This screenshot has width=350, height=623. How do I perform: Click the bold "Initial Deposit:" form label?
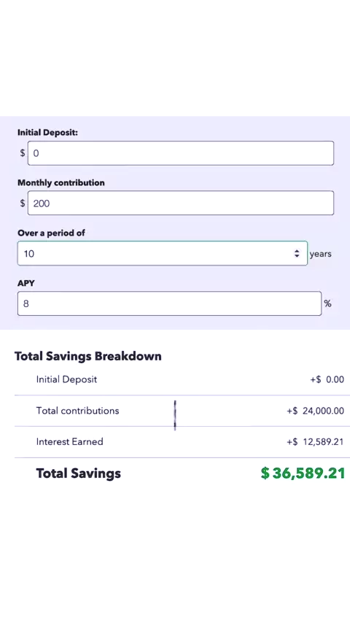point(47,133)
